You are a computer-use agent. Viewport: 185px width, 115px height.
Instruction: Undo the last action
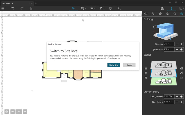pos(13,8)
